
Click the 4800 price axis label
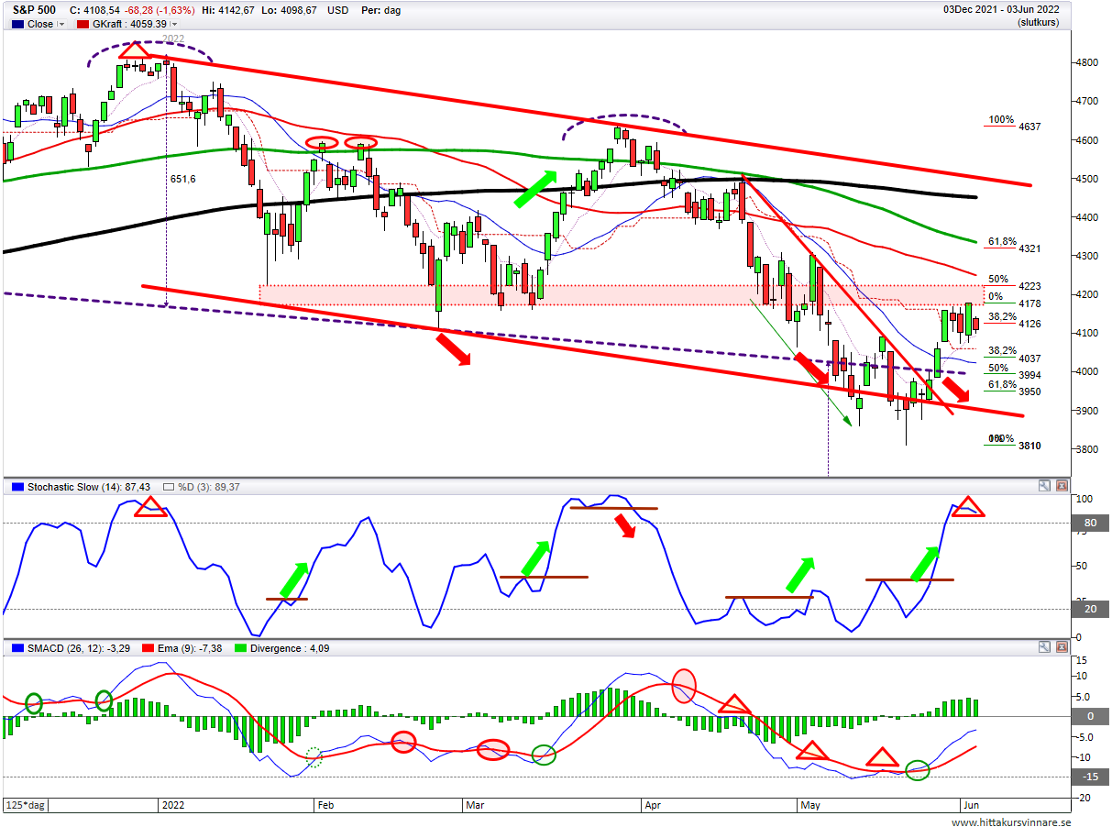click(1086, 63)
